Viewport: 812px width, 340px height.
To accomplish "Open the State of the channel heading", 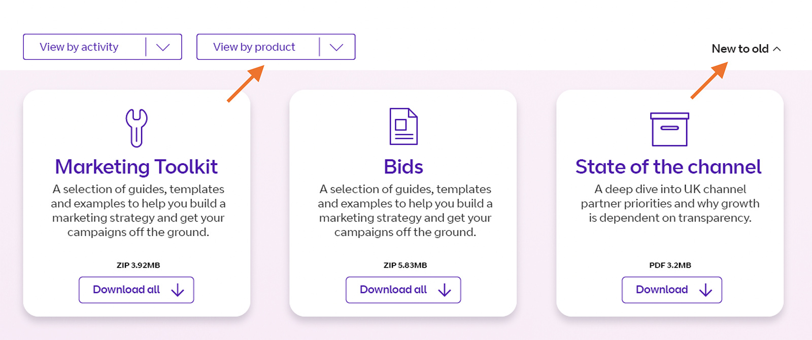I will (x=668, y=167).
